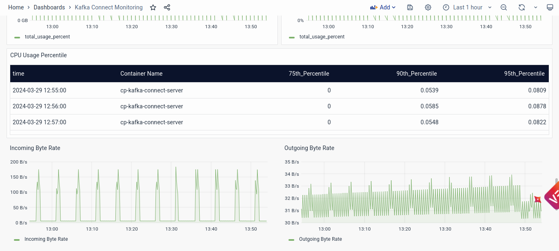Image resolution: width=559 pixels, height=251 pixels.
Task: Save the dashboard with the disk icon
Action: pos(410,7)
